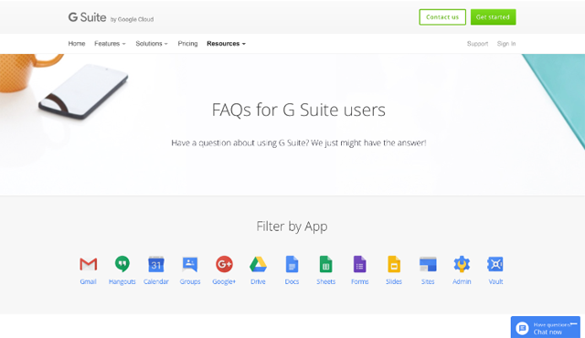Open the Pricing page
585x338 pixels.
tap(187, 44)
